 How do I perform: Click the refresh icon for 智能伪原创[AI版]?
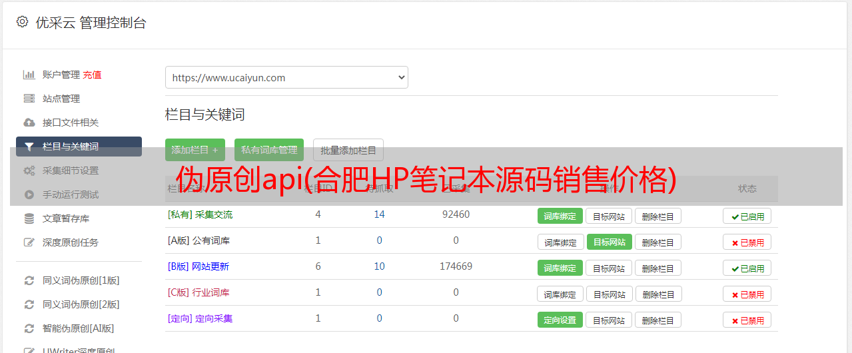[x=29, y=328]
